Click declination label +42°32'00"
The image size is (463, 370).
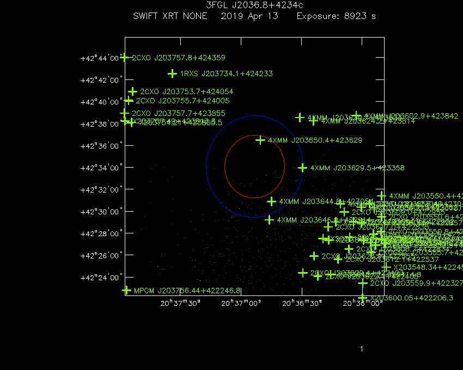(101, 189)
